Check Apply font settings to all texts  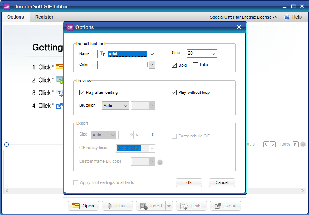(76, 182)
